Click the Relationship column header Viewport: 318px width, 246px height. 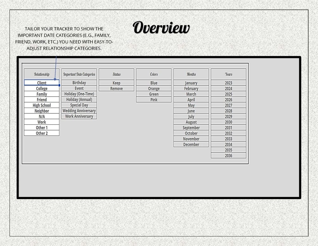click(41, 74)
